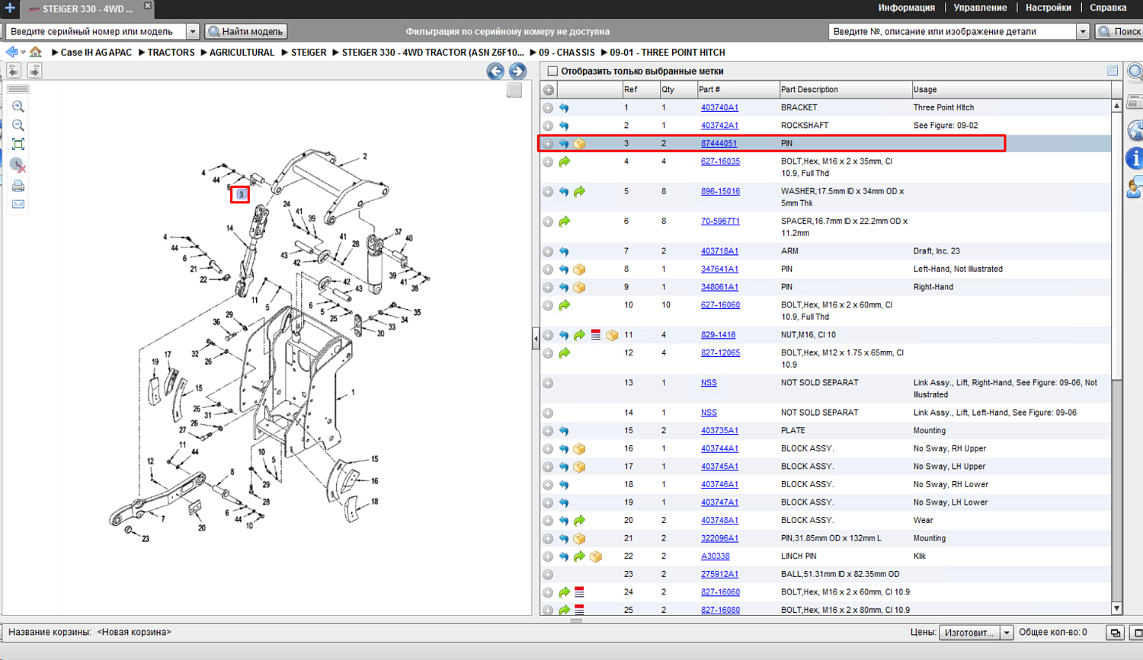Click green arrow on BLOCK ASSY. Wear row

(x=580, y=521)
